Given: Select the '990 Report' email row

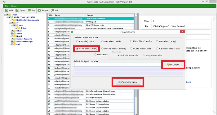Looking at the screenshot, I should (x=91, y=22).
